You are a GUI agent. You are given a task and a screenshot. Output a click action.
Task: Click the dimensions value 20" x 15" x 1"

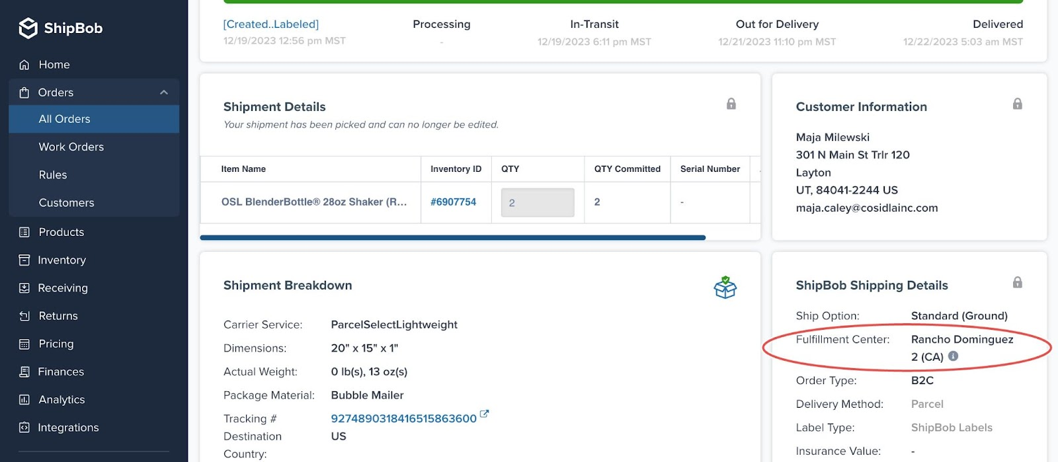point(364,348)
